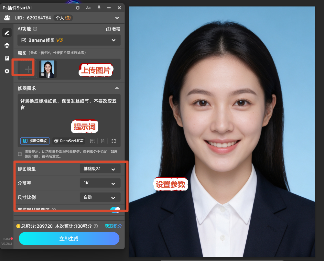Click the info icon after 本次预计:100积分
The width and height of the screenshot is (324, 261).
pos(96,226)
